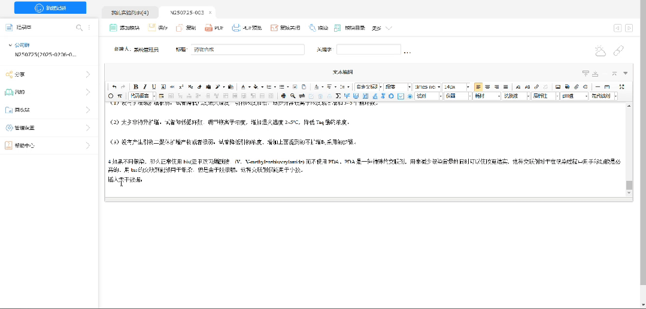Click the blue new record button
Image resolution: width=646 pixels, height=309 pixels.
(x=50, y=7)
